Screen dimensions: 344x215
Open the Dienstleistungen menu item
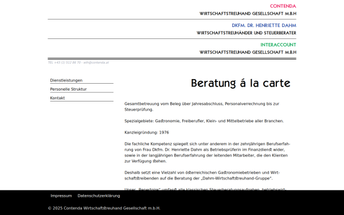(67, 80)
